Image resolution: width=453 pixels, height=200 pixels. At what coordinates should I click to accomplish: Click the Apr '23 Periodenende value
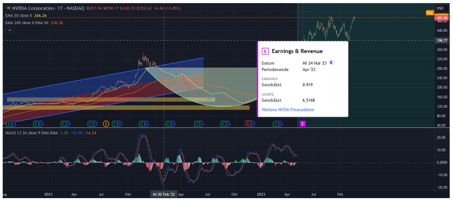308,70
